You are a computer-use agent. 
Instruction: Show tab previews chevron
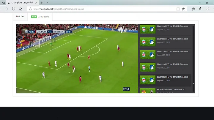click(x=47, y=3)
